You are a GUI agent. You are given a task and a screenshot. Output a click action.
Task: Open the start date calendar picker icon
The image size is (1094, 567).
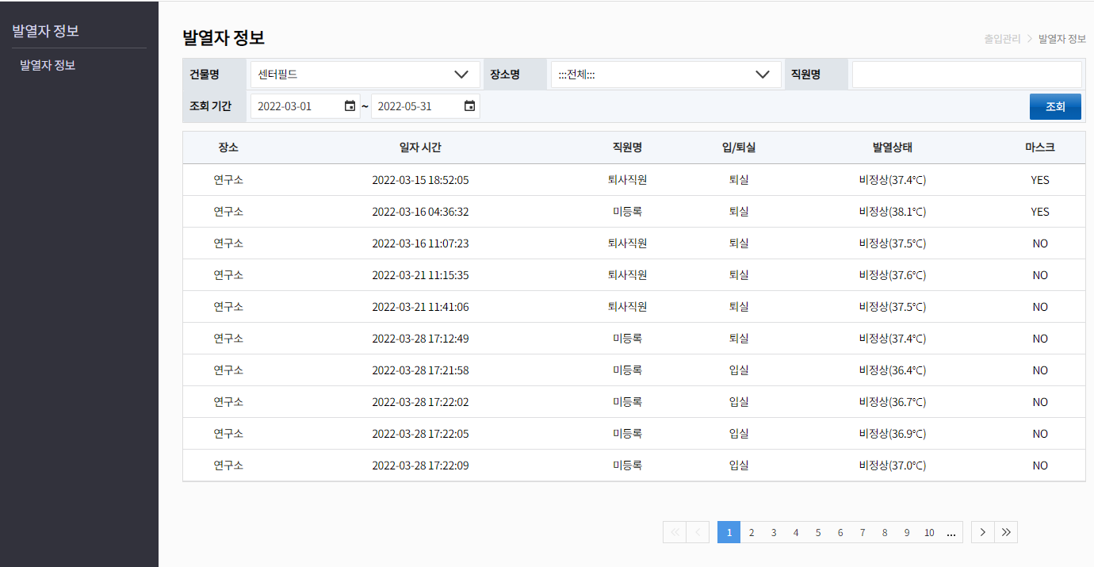tap(350, 106)
